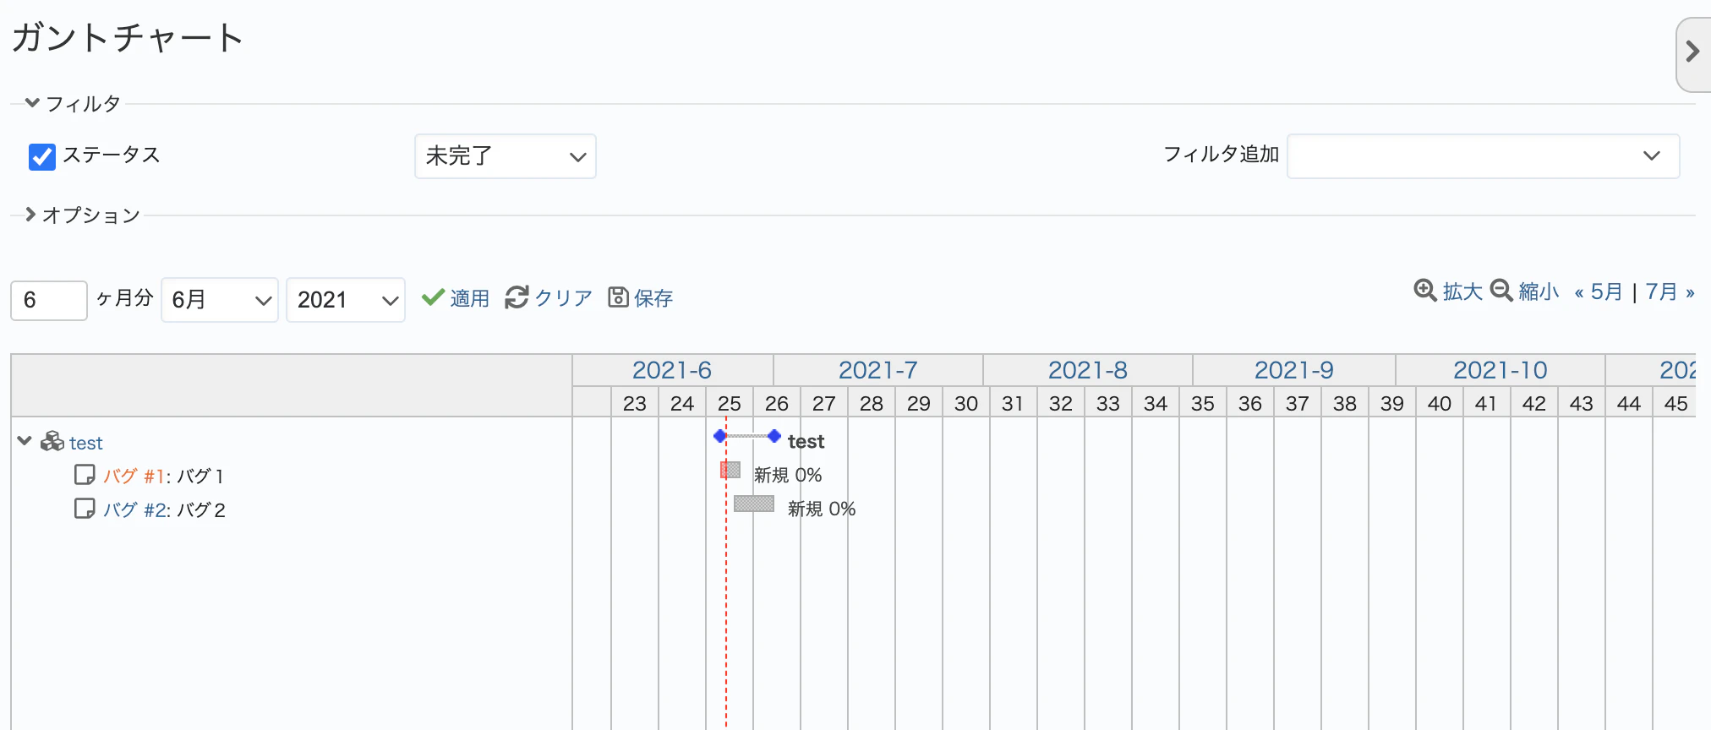
Task: Click the 縮小 zoom out link
Action: tap(1539, 291)
